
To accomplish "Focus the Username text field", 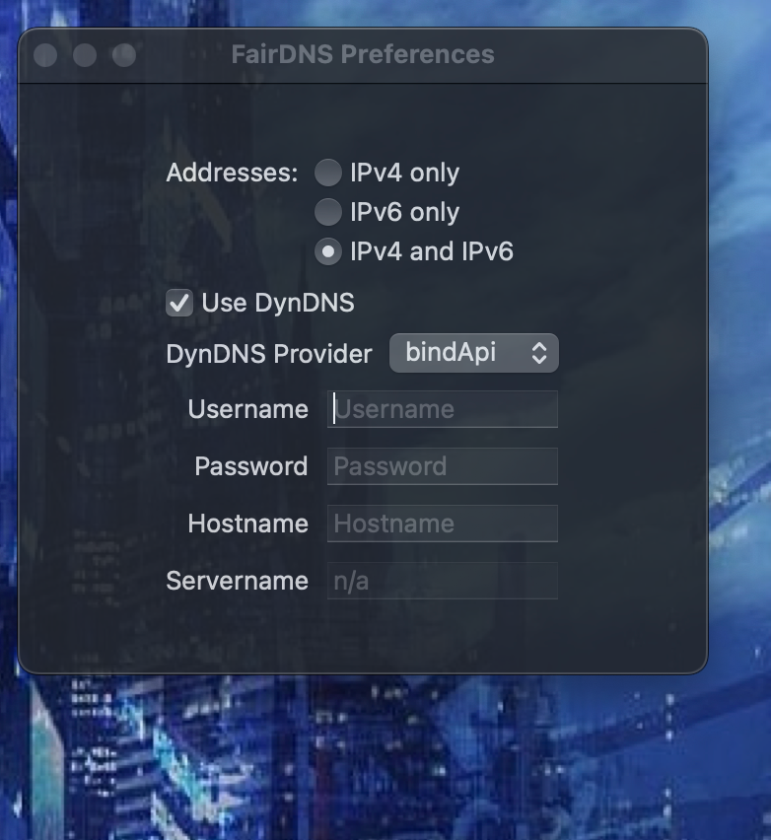I will (443, 409).
